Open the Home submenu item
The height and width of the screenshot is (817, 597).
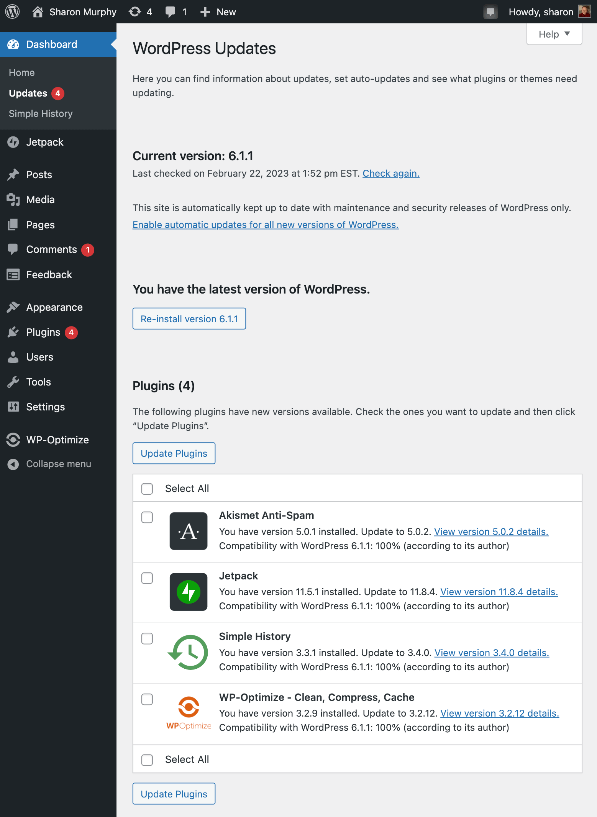[x=22, y=73]
